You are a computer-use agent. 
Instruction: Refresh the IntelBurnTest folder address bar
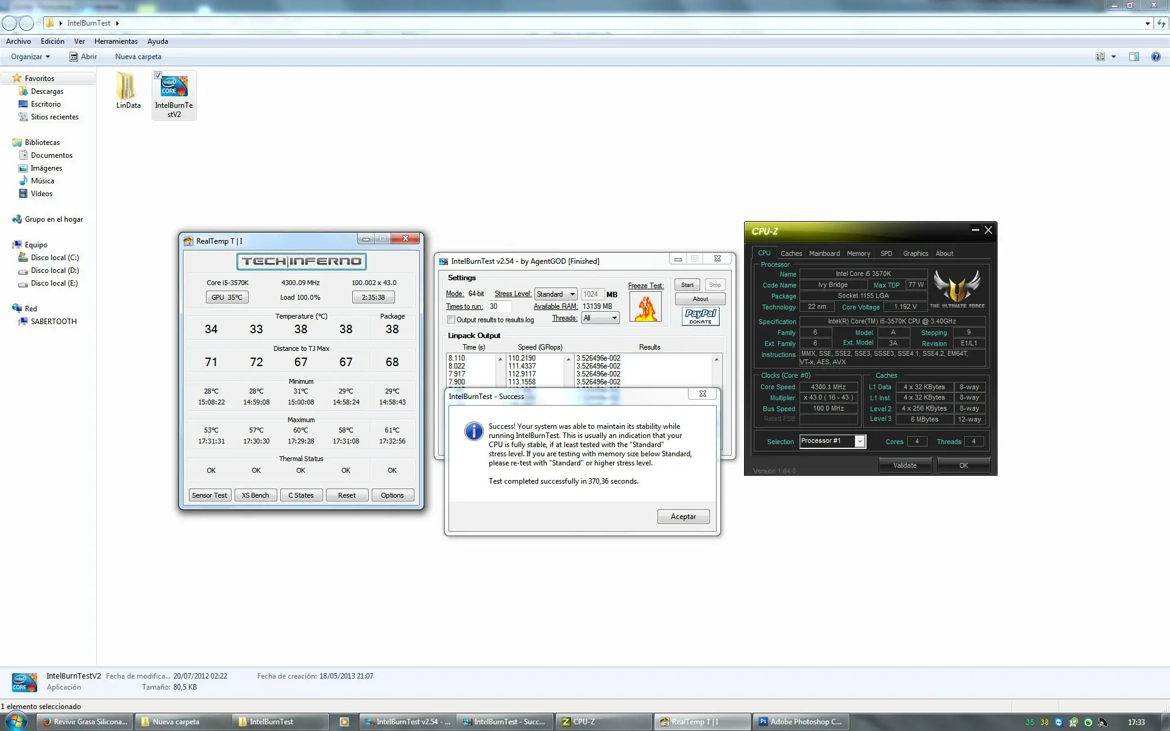click(x=1161, y=24)
